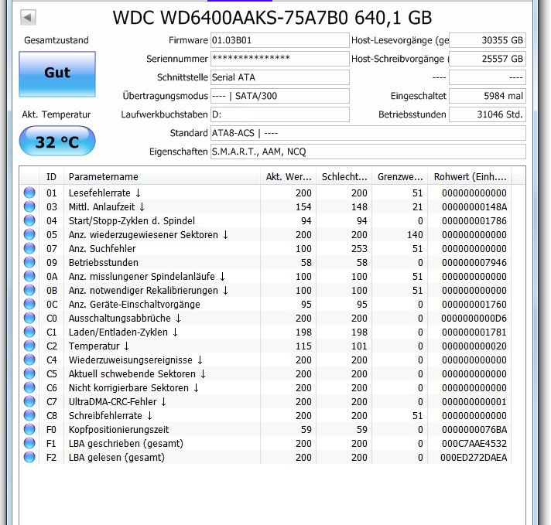Click status icon of Lesefehlerrate row
The width and height of the screenshot is (551, 525).
point(29,193)
